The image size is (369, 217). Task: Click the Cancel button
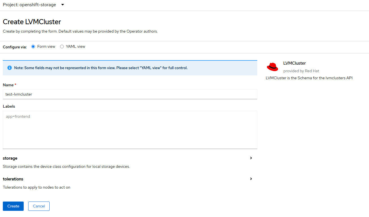tap(39, 206)
